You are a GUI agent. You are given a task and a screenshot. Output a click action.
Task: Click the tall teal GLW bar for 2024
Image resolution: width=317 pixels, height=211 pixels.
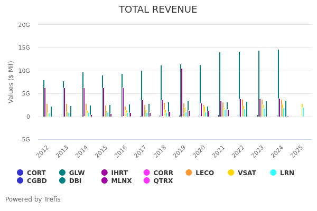pyautogui.click(x=278, y=83)
